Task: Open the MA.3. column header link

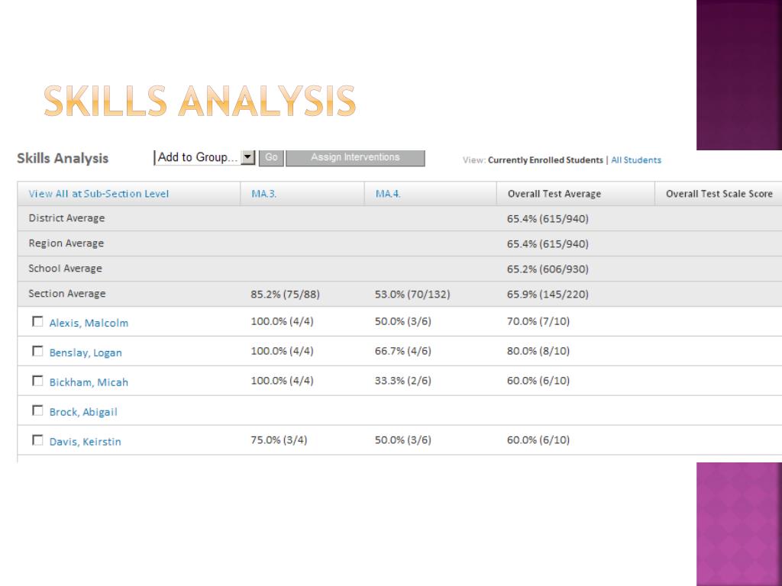Action: click(x=263, y=194)
